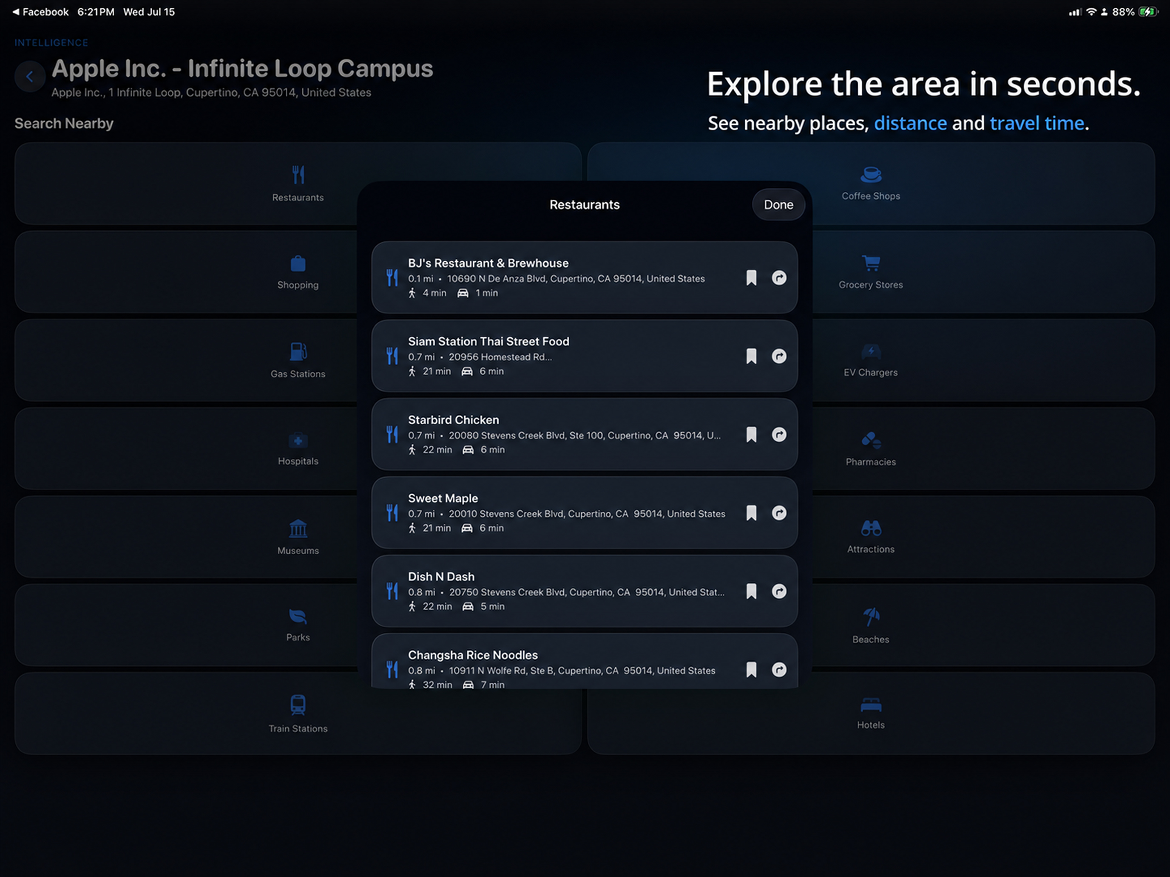Click the INTELLIGENCE header label
The width and height of the screenshot is (1170, 877).
[51, 43]
